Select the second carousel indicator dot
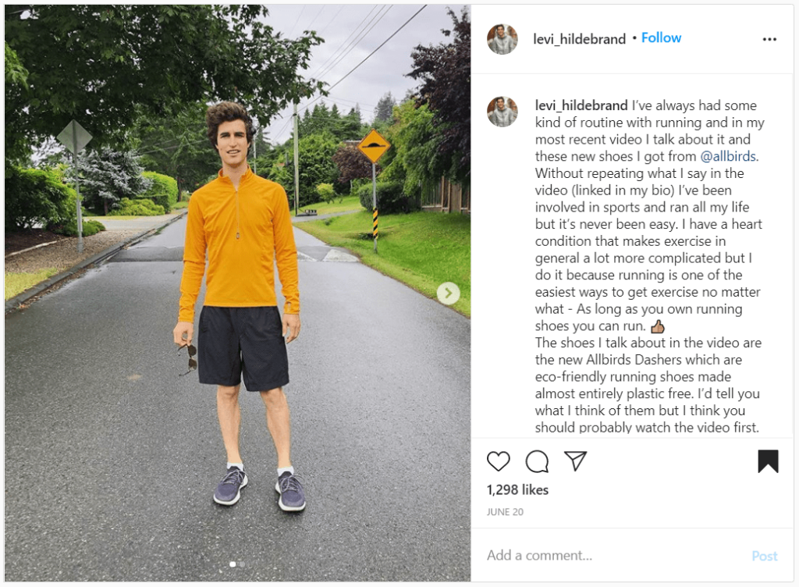 (242, 564)
